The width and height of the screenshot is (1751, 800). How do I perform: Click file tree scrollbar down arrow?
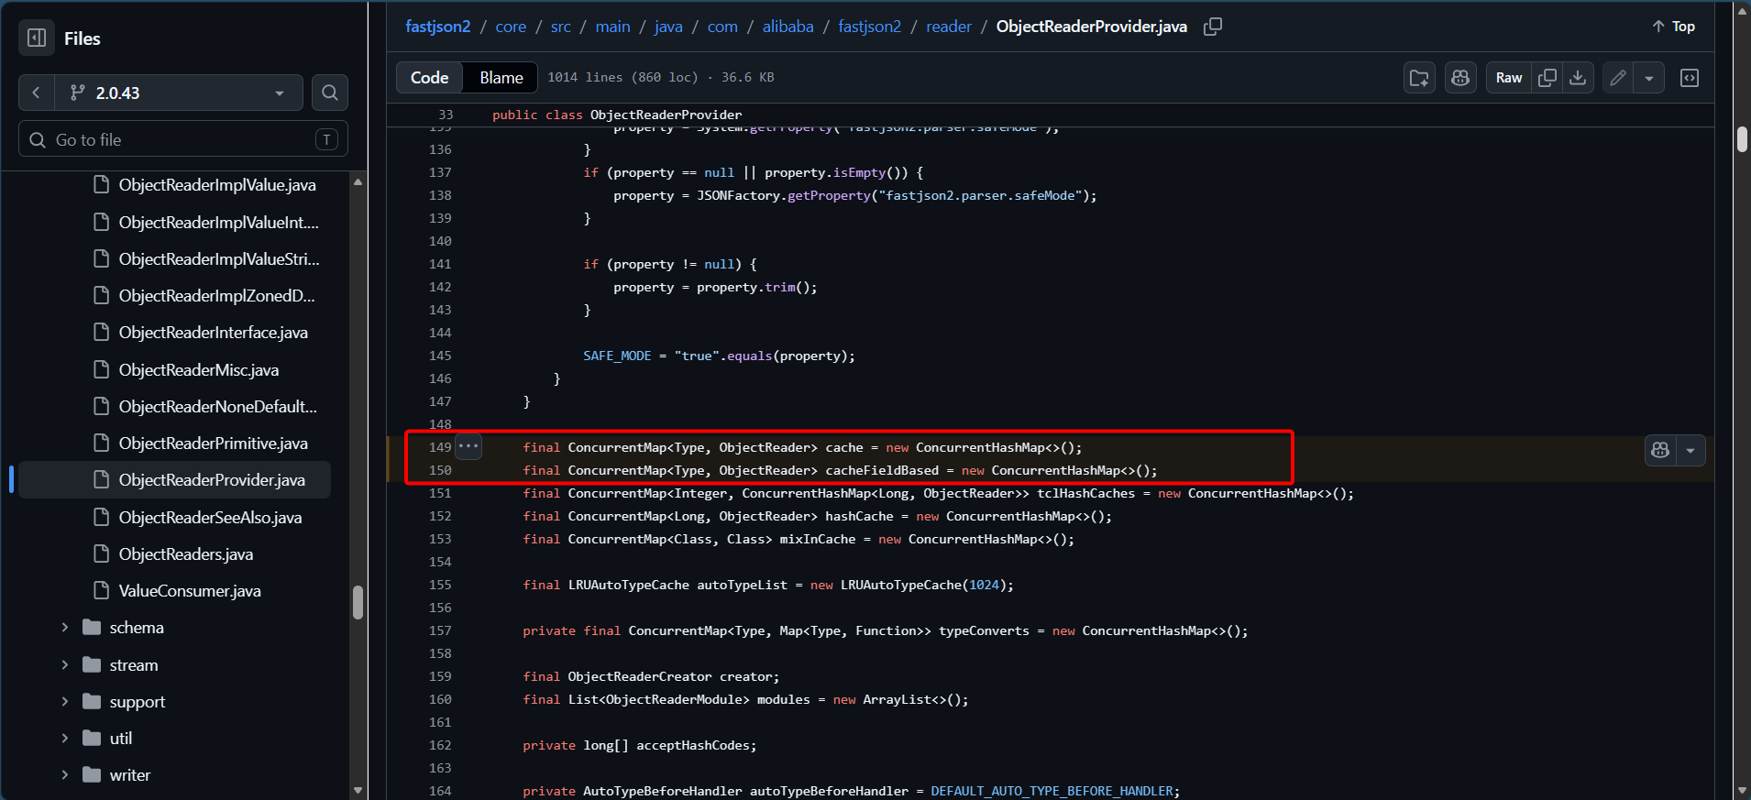pyautogui.click(x=358, y=790)
